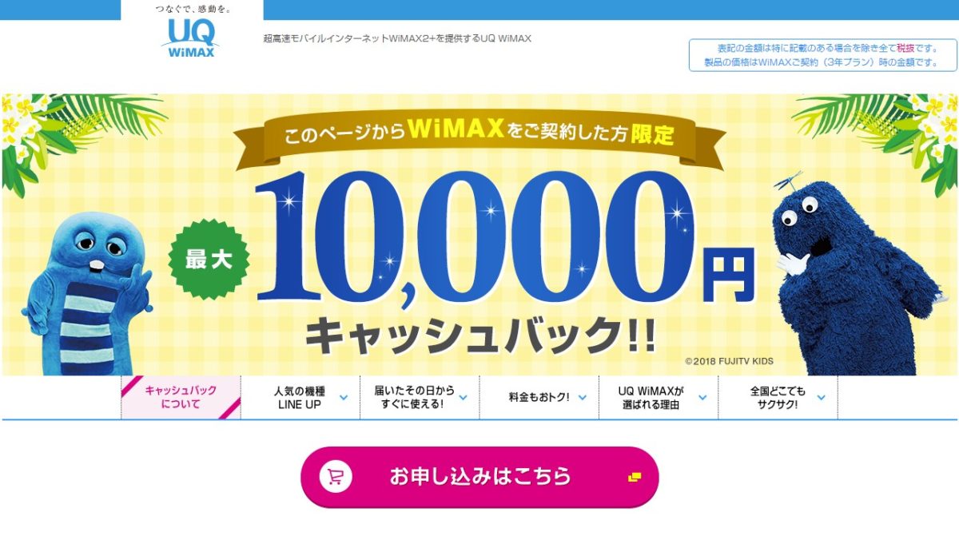Expand 料金もおトク chevron
The width and height of the screenshot is (959, 536).
[x=583, y=397]
